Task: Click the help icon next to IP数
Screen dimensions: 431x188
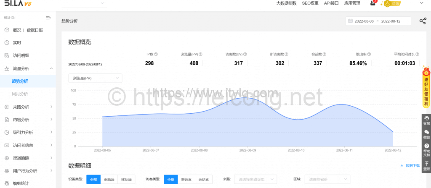Action: coord(156,54)
